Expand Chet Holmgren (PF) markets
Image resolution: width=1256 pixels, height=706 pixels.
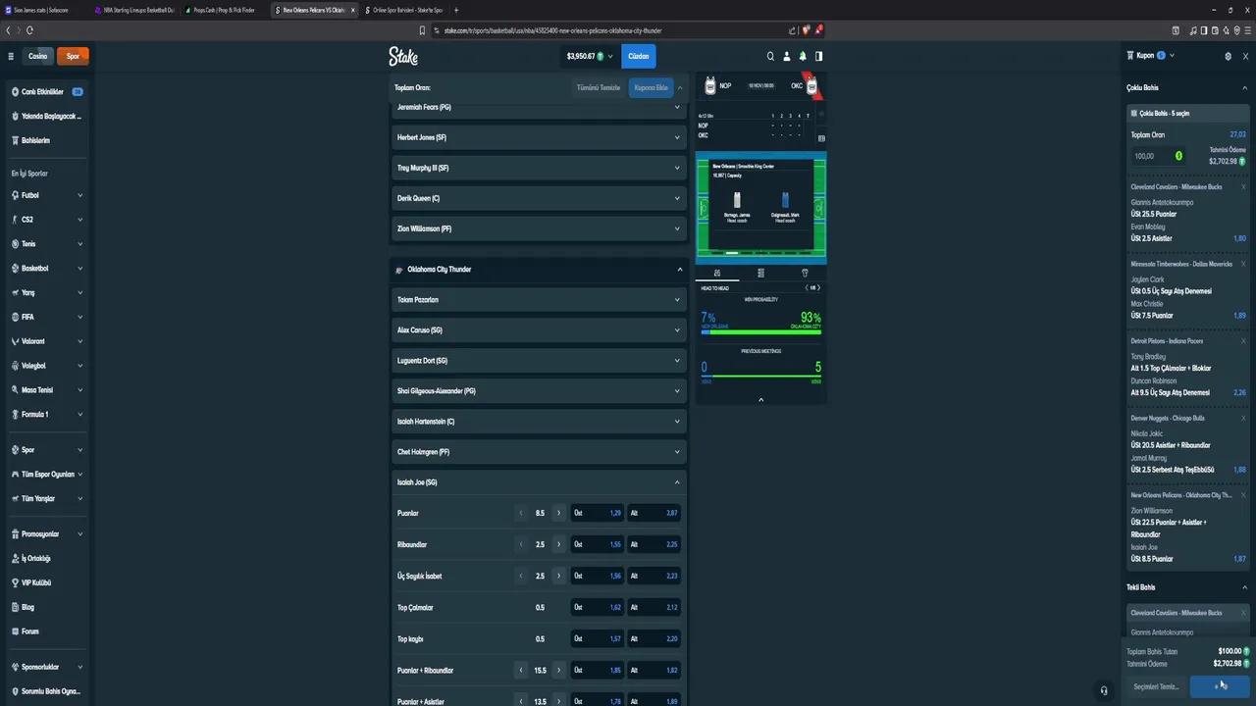538,452
